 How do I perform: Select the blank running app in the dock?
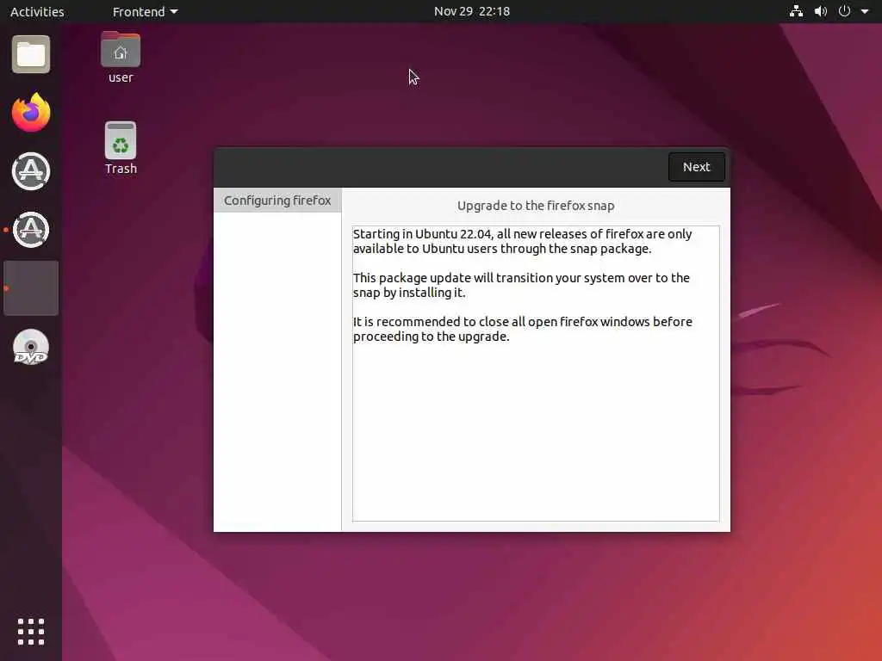[x=31, y=288]
